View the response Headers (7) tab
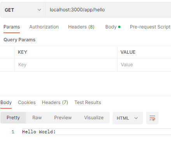The width and height of the screenshot is (171, 143). pos(55,102)
